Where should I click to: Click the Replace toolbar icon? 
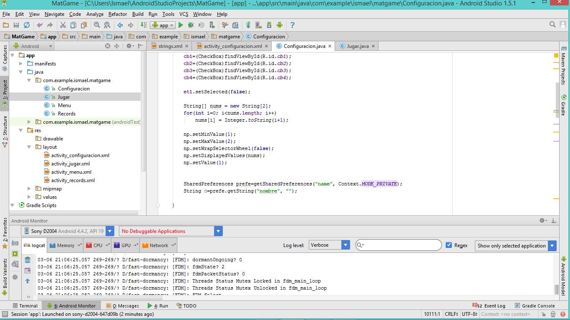point(107,25)
